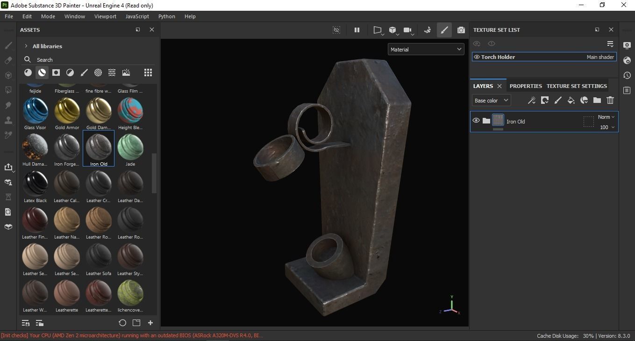Change asset thumbnail grid size
635x341 pixels.
[148, 73]
